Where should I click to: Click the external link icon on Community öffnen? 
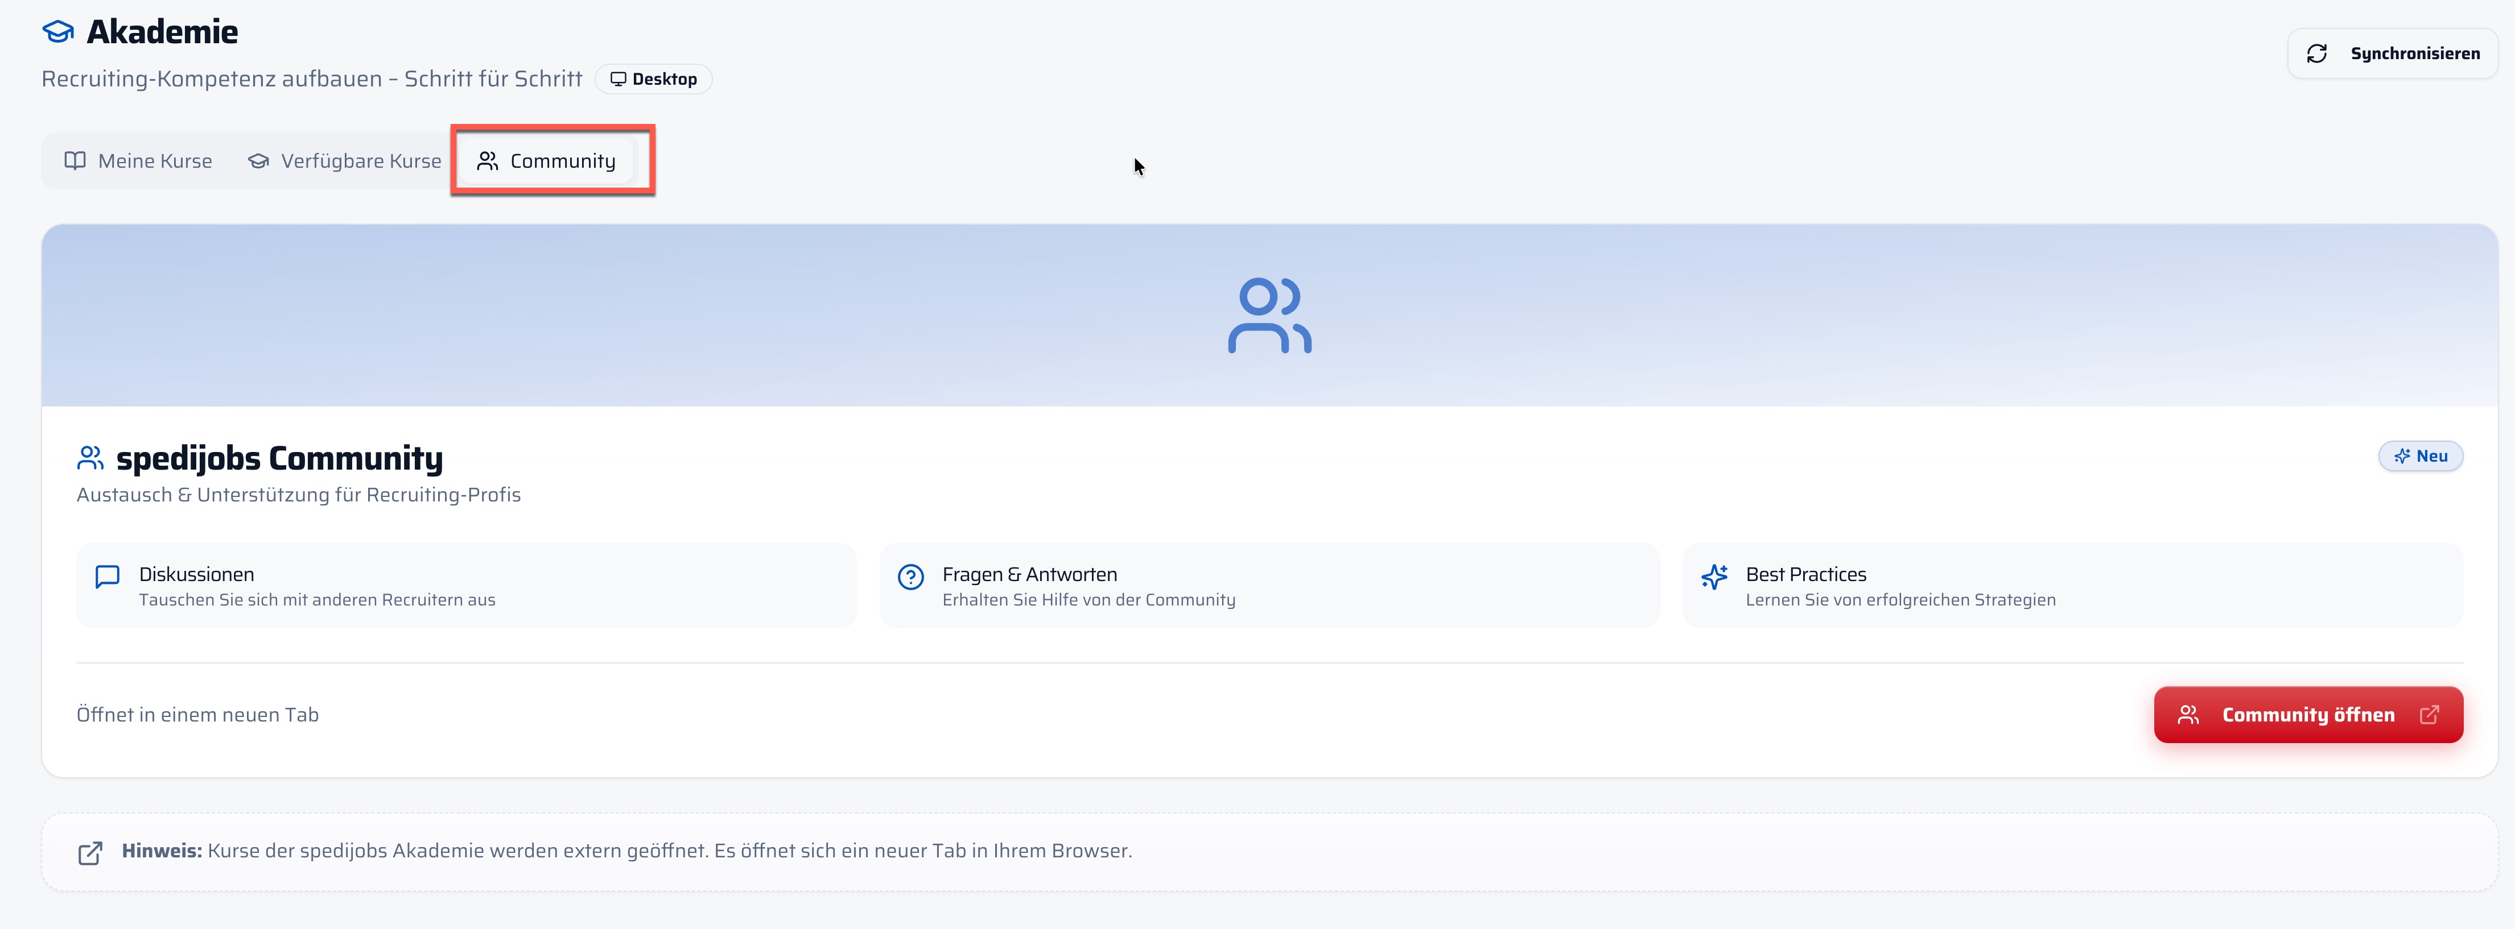(x=2430, y=715)
